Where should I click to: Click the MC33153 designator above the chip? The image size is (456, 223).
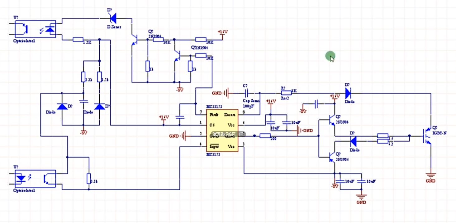tap(214, 107)
